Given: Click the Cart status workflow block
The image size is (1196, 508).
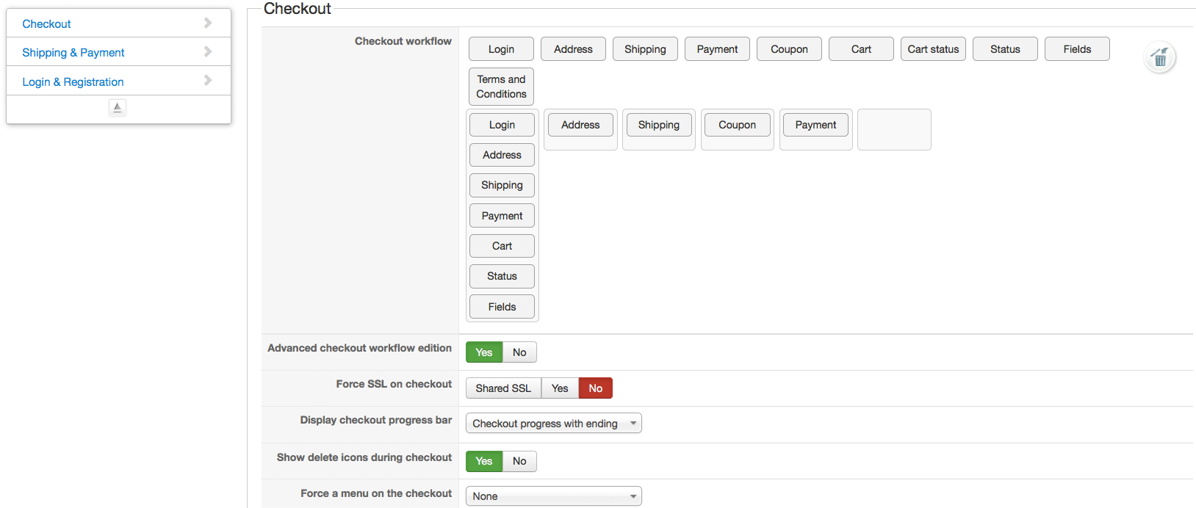Looking at the screenshot, I should tap(933, 49).
